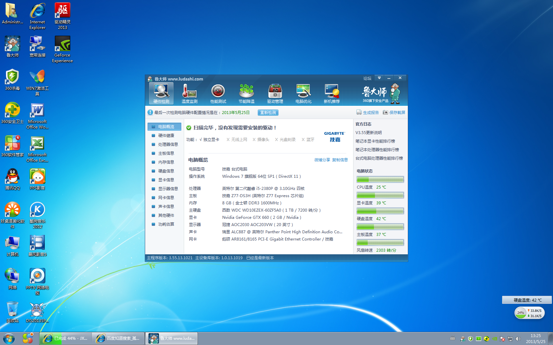Screen dimensions: 553x345
Task: Click the 24% network speed floating widget
Action: 529,313
